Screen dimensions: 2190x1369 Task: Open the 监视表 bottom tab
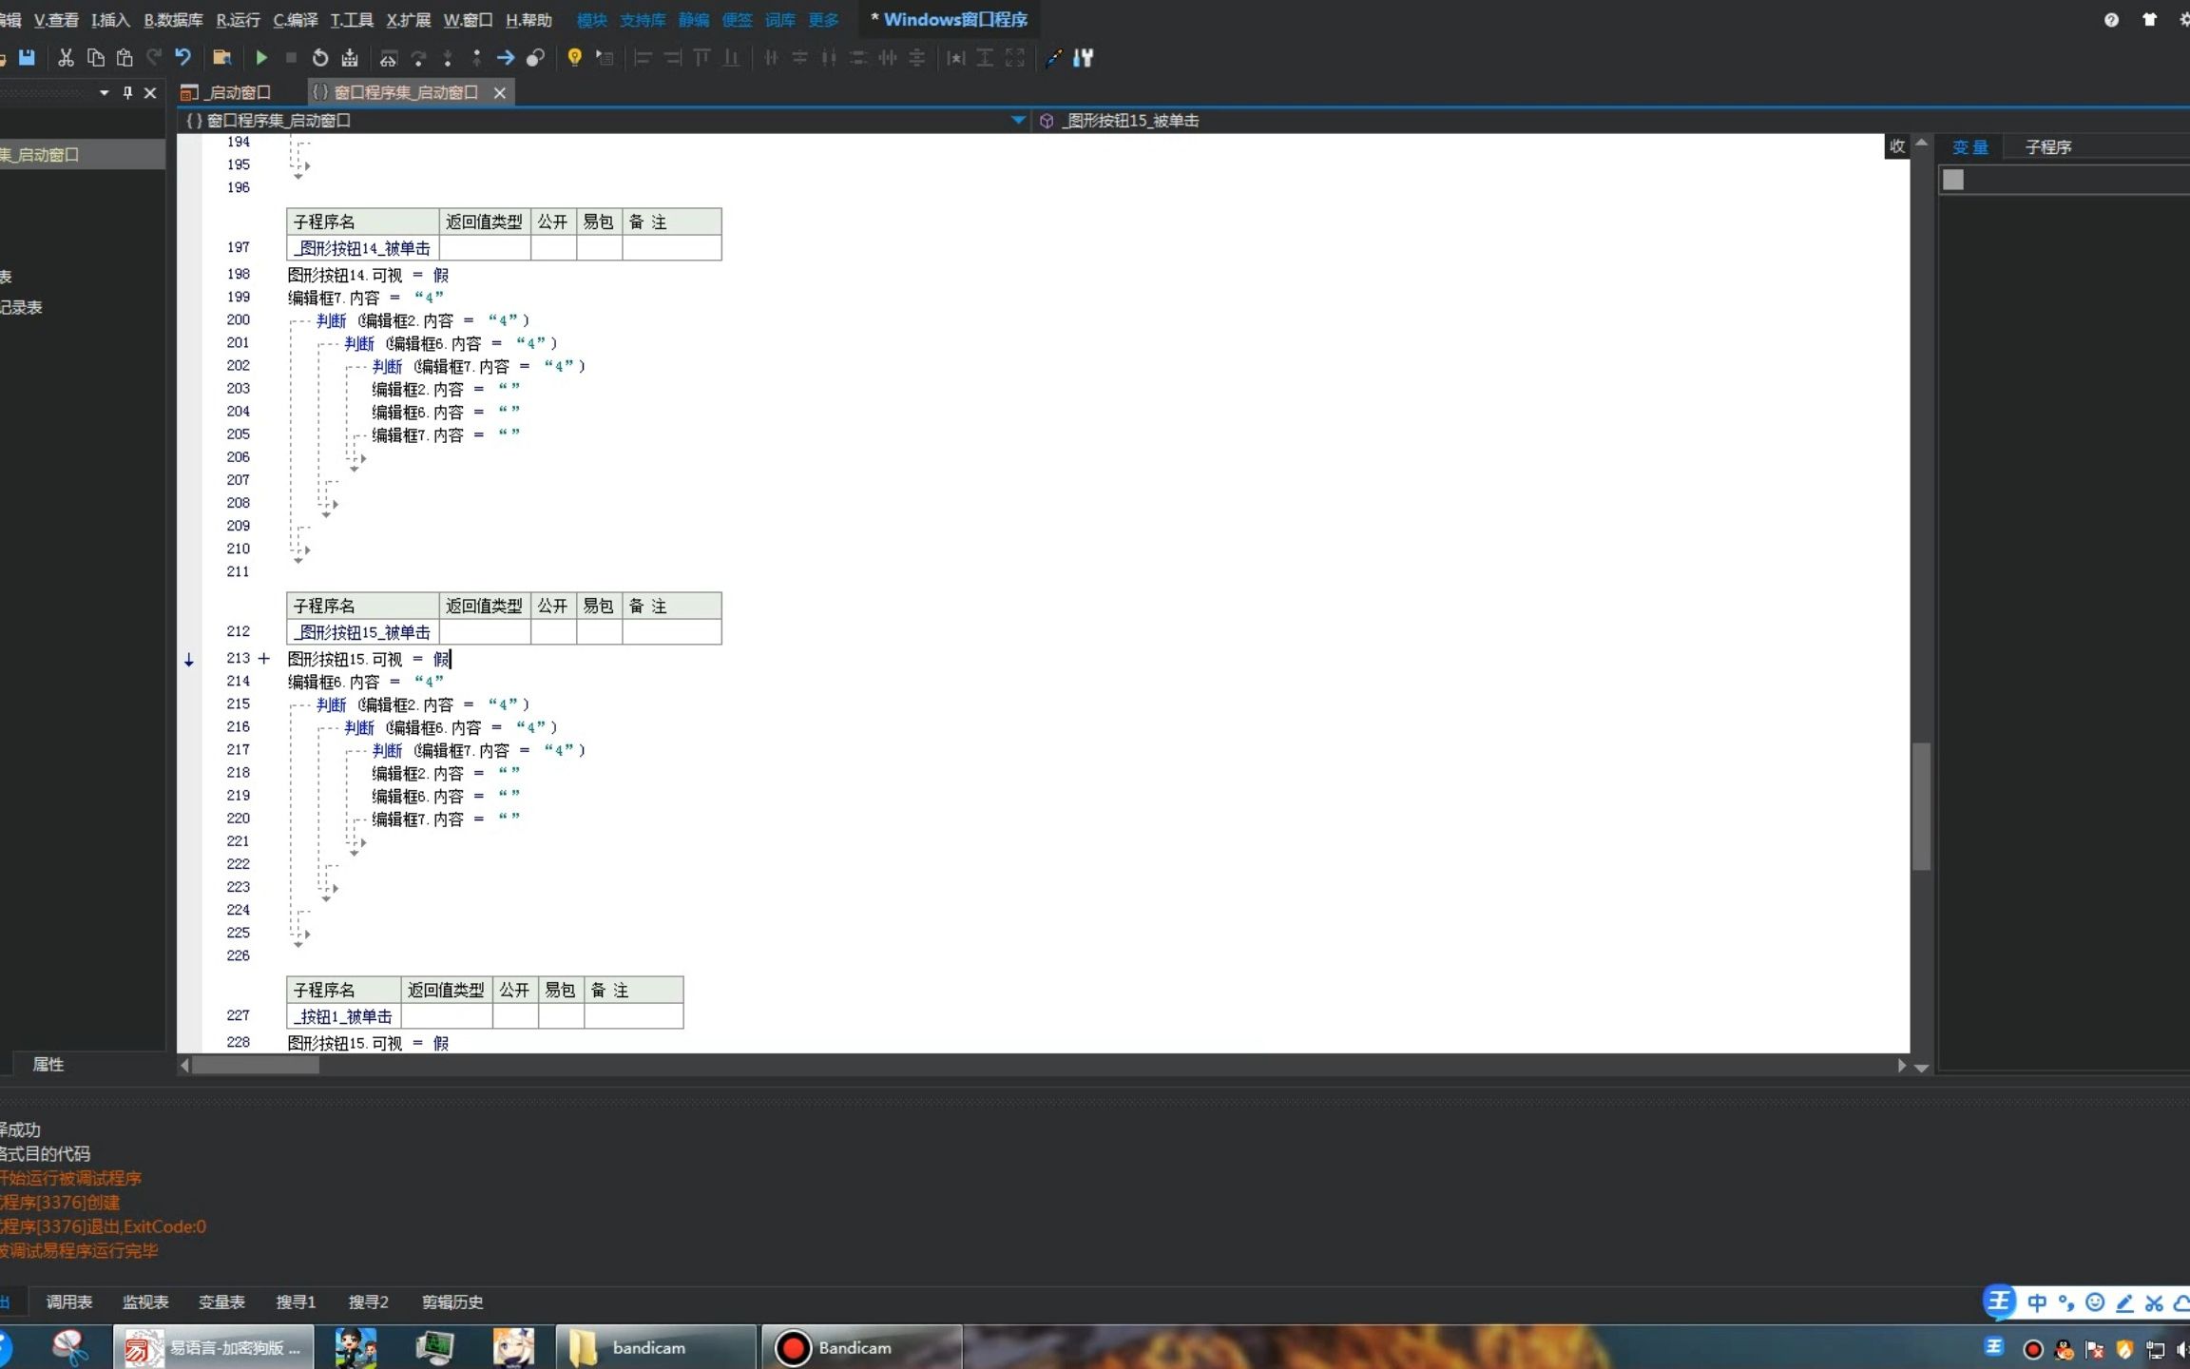pos(145,1302)
